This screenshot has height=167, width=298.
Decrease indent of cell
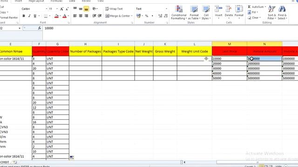pos(94,16)
